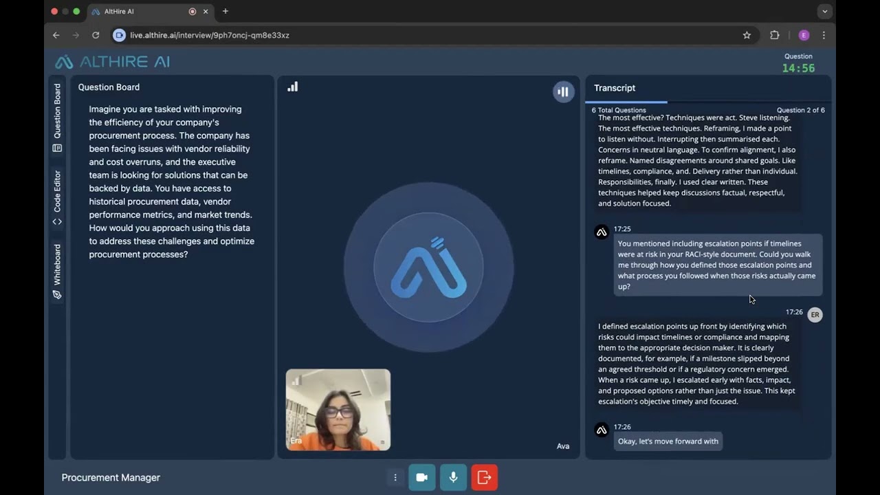Click the tab recording indicator icon

pos(192,12)
